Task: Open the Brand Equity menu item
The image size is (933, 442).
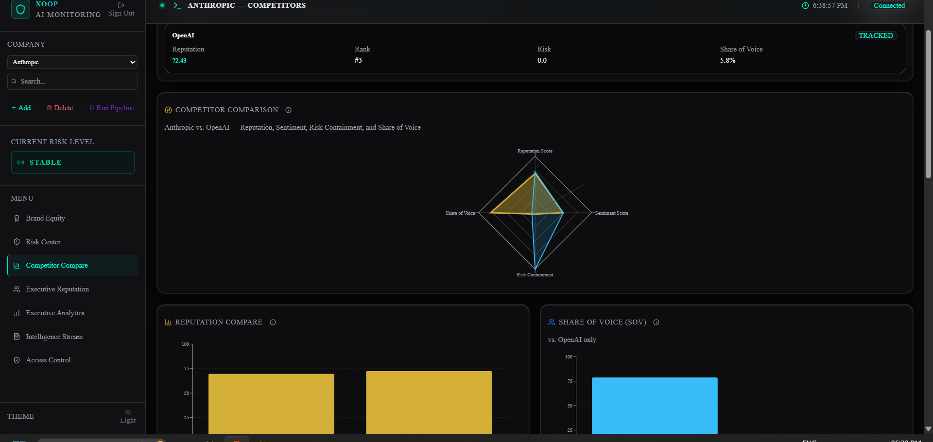Action: tap(73, 218)
